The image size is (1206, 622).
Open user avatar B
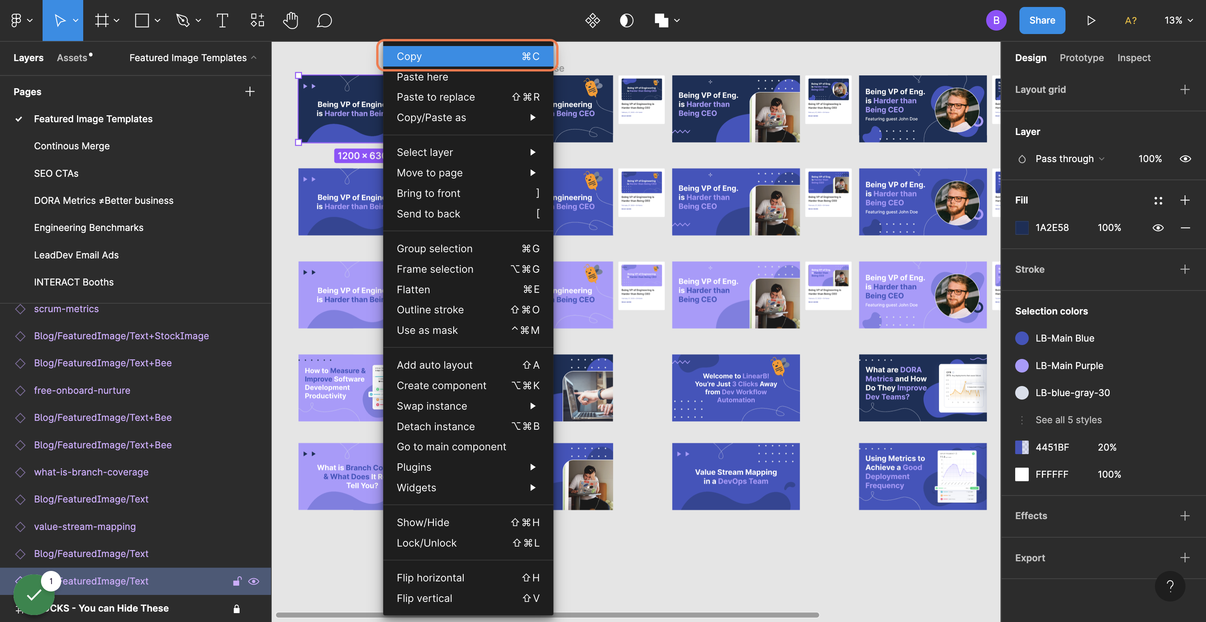(x=996, y=20)
